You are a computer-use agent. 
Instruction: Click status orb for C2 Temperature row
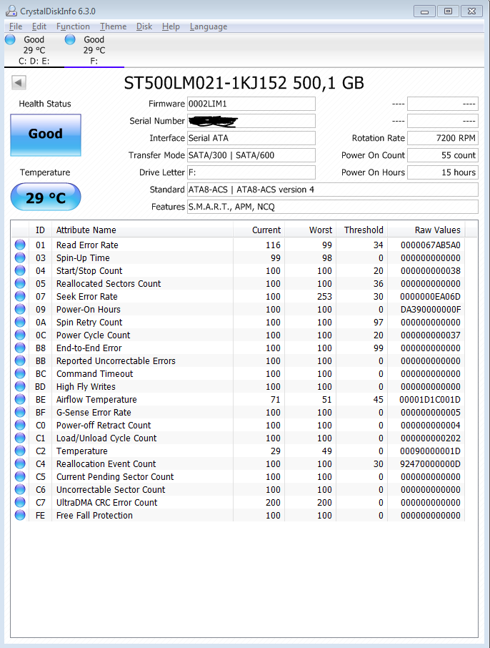tap(20, 451)
